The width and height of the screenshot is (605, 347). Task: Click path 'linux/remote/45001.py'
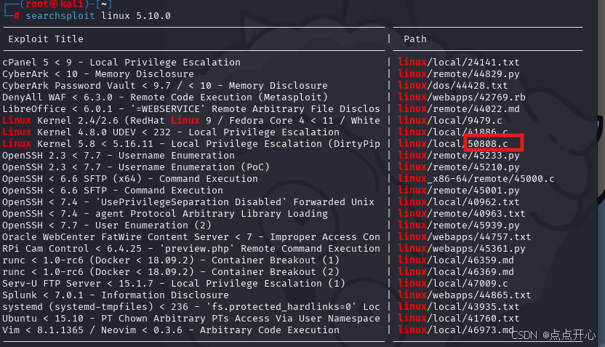pos(458,191)
